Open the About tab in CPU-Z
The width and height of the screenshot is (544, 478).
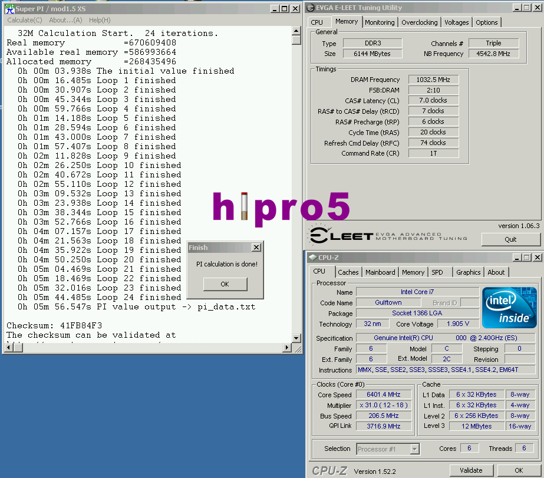click(x=496, y=272)
